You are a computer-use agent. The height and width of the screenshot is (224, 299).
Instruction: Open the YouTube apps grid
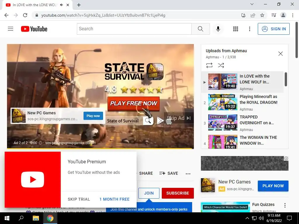point(236,29)
